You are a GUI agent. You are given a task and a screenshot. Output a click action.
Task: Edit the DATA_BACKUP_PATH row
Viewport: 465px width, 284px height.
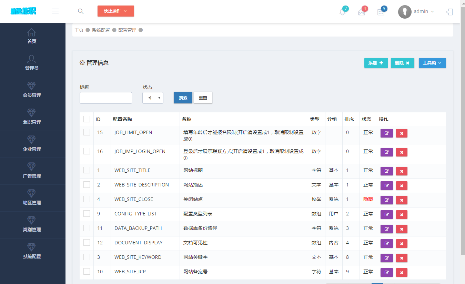tap(387, 229)
